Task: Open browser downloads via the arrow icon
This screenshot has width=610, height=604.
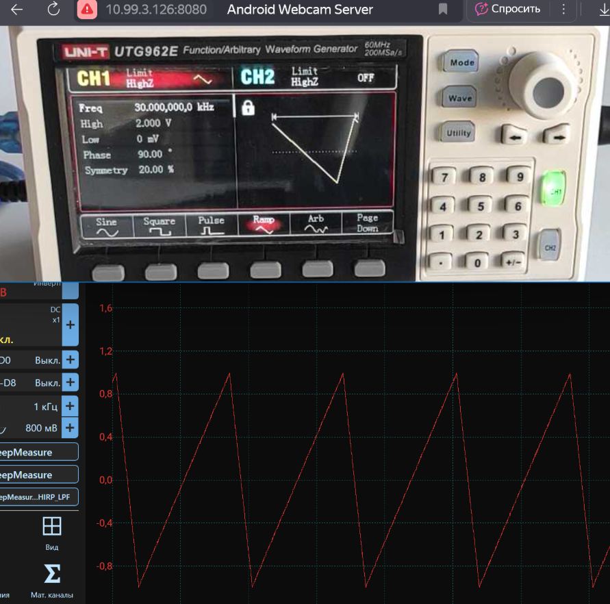Action: tap(603, 10)
